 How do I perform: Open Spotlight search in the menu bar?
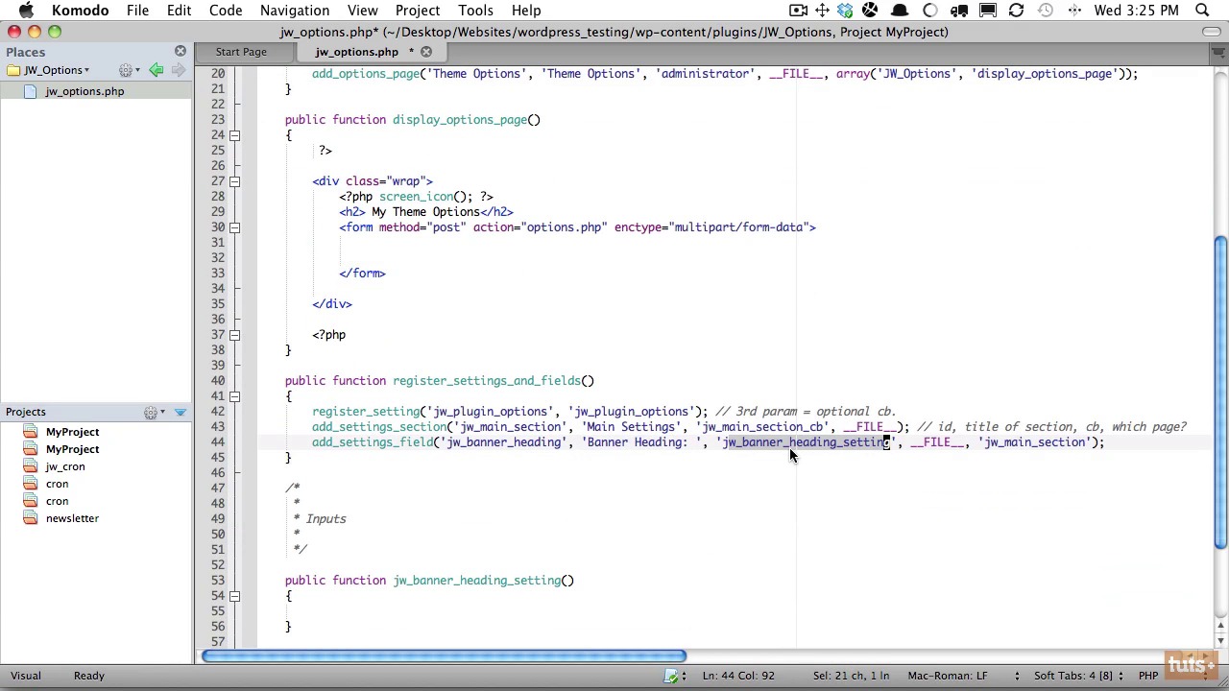(1202, 11)
